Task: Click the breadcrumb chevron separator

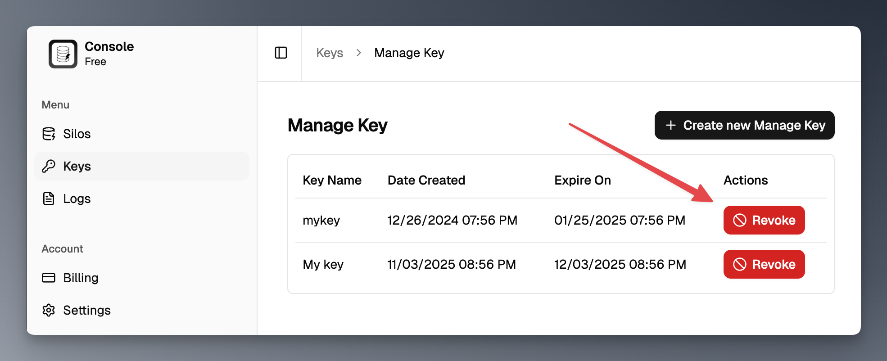Action: [x=359, y=53]
